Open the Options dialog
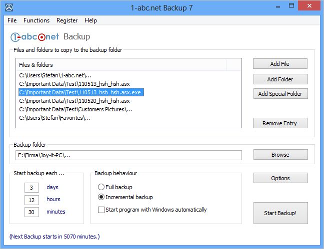Image resolution: width=324 pixels, height=249 pixels. coord(280,178)
